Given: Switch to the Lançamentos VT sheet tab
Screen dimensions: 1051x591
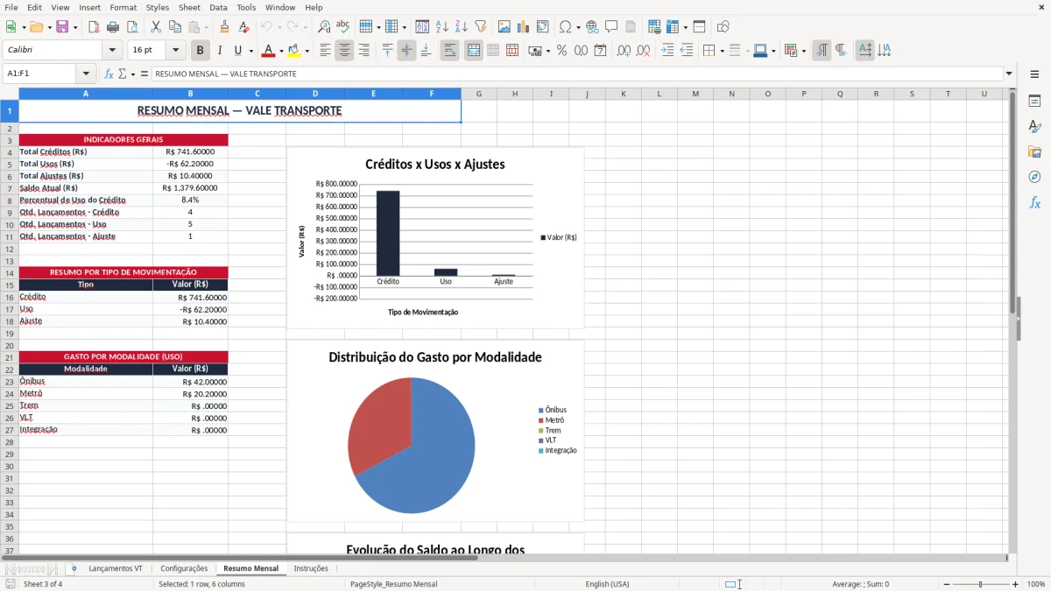Looking at the screenshot, I should pyautogui.click(x=116, y=569).
